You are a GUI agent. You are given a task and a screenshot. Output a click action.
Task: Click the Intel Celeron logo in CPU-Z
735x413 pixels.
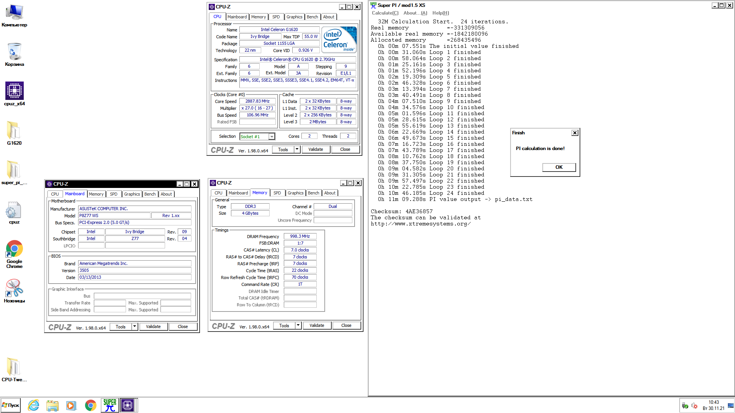point(339,39)
